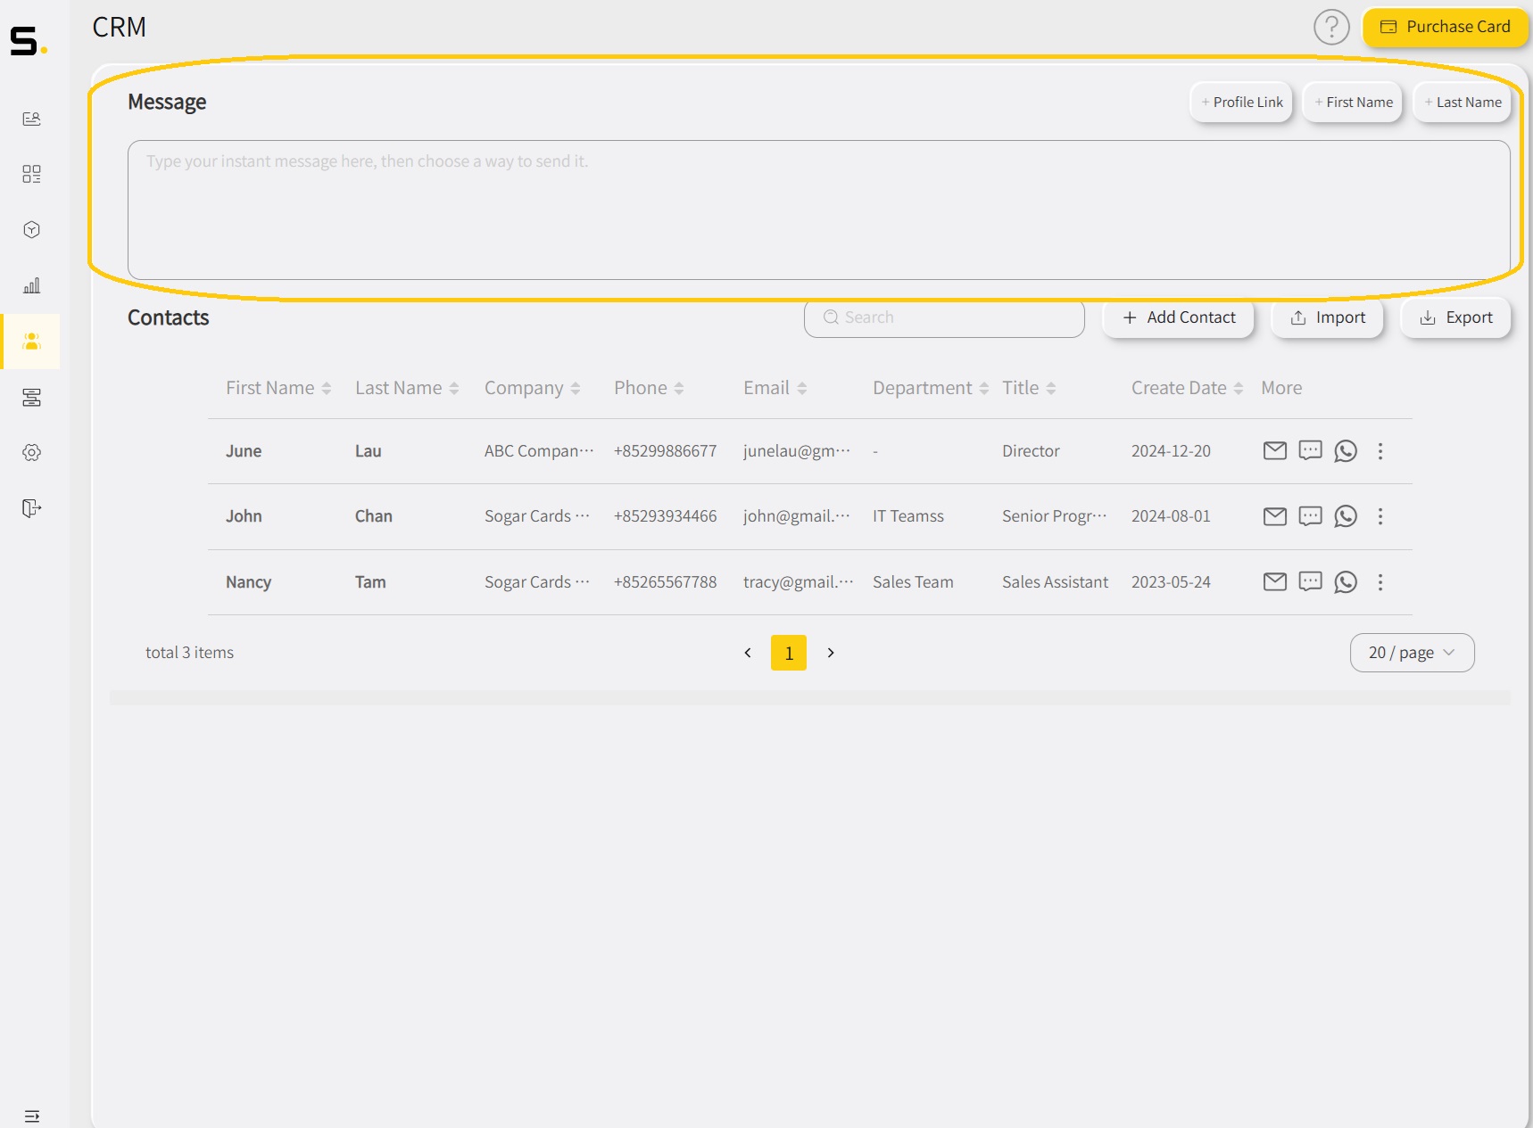Open the help question mark icon
1533x1128 pixels.
pos(1331,27)
